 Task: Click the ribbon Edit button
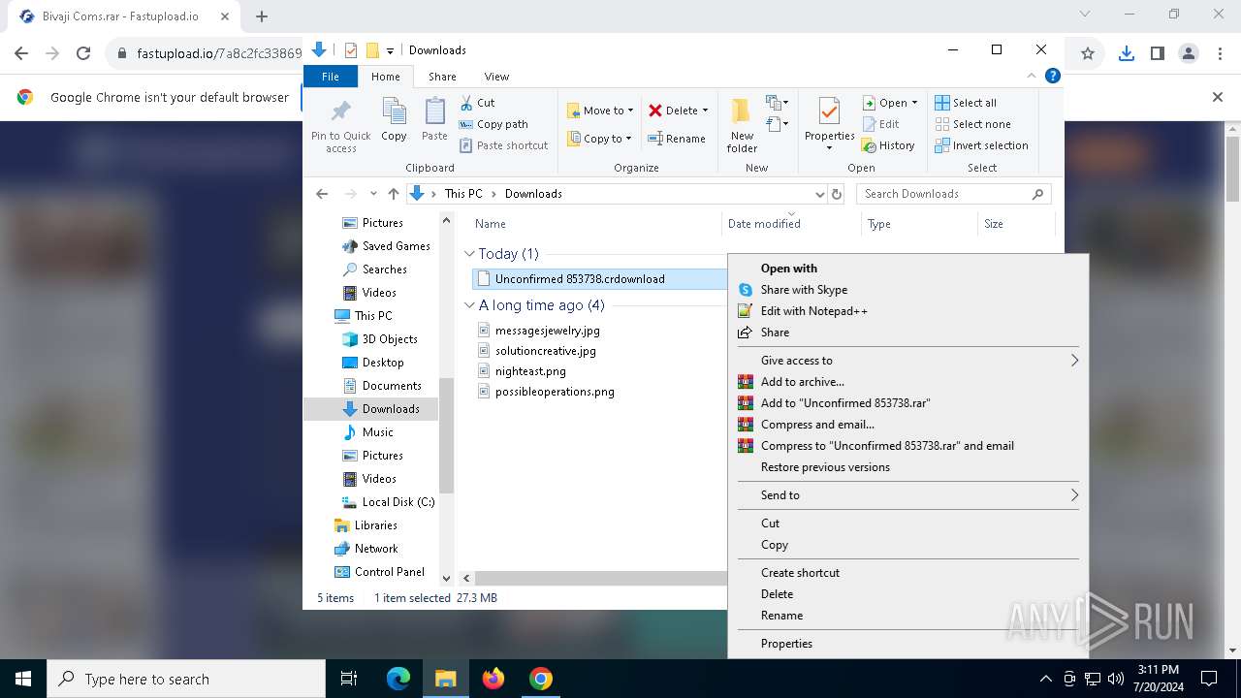(x=880, y=124)
